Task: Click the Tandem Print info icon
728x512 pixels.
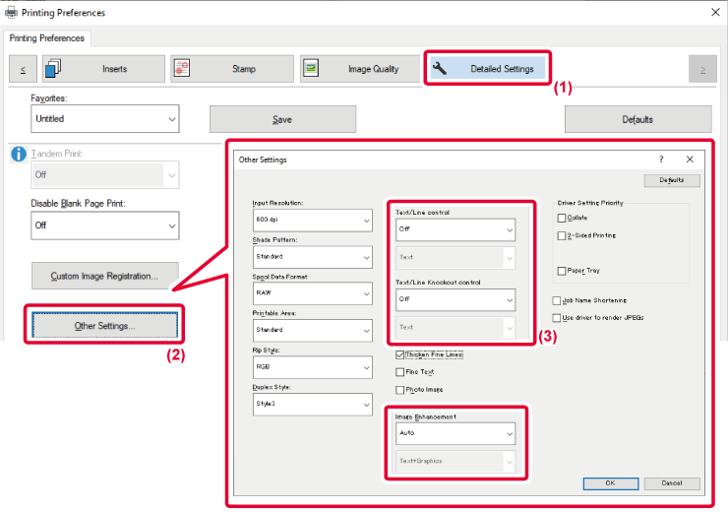Action: pos(17,155)
